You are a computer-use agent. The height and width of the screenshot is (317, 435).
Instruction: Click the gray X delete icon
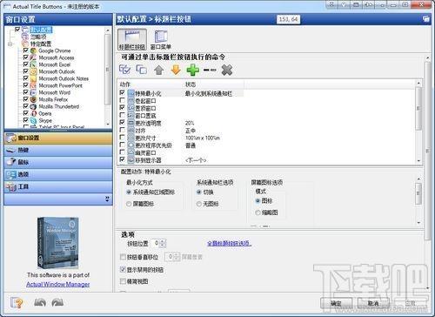(227, 70)
